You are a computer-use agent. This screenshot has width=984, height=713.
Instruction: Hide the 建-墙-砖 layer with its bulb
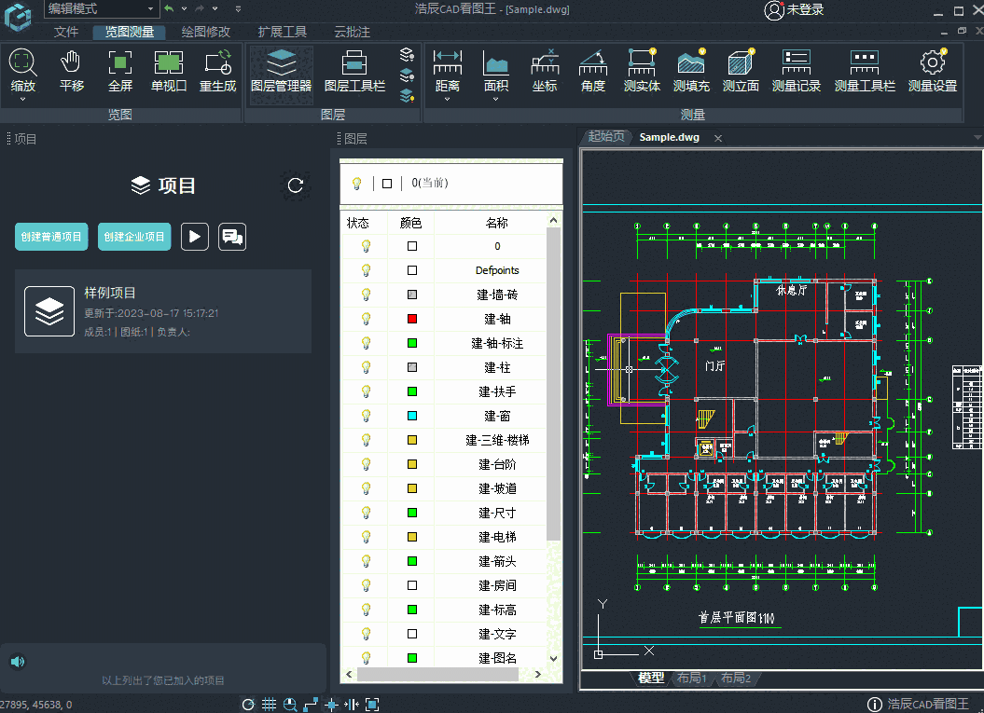pyautogui.click(x=365, y=295)
